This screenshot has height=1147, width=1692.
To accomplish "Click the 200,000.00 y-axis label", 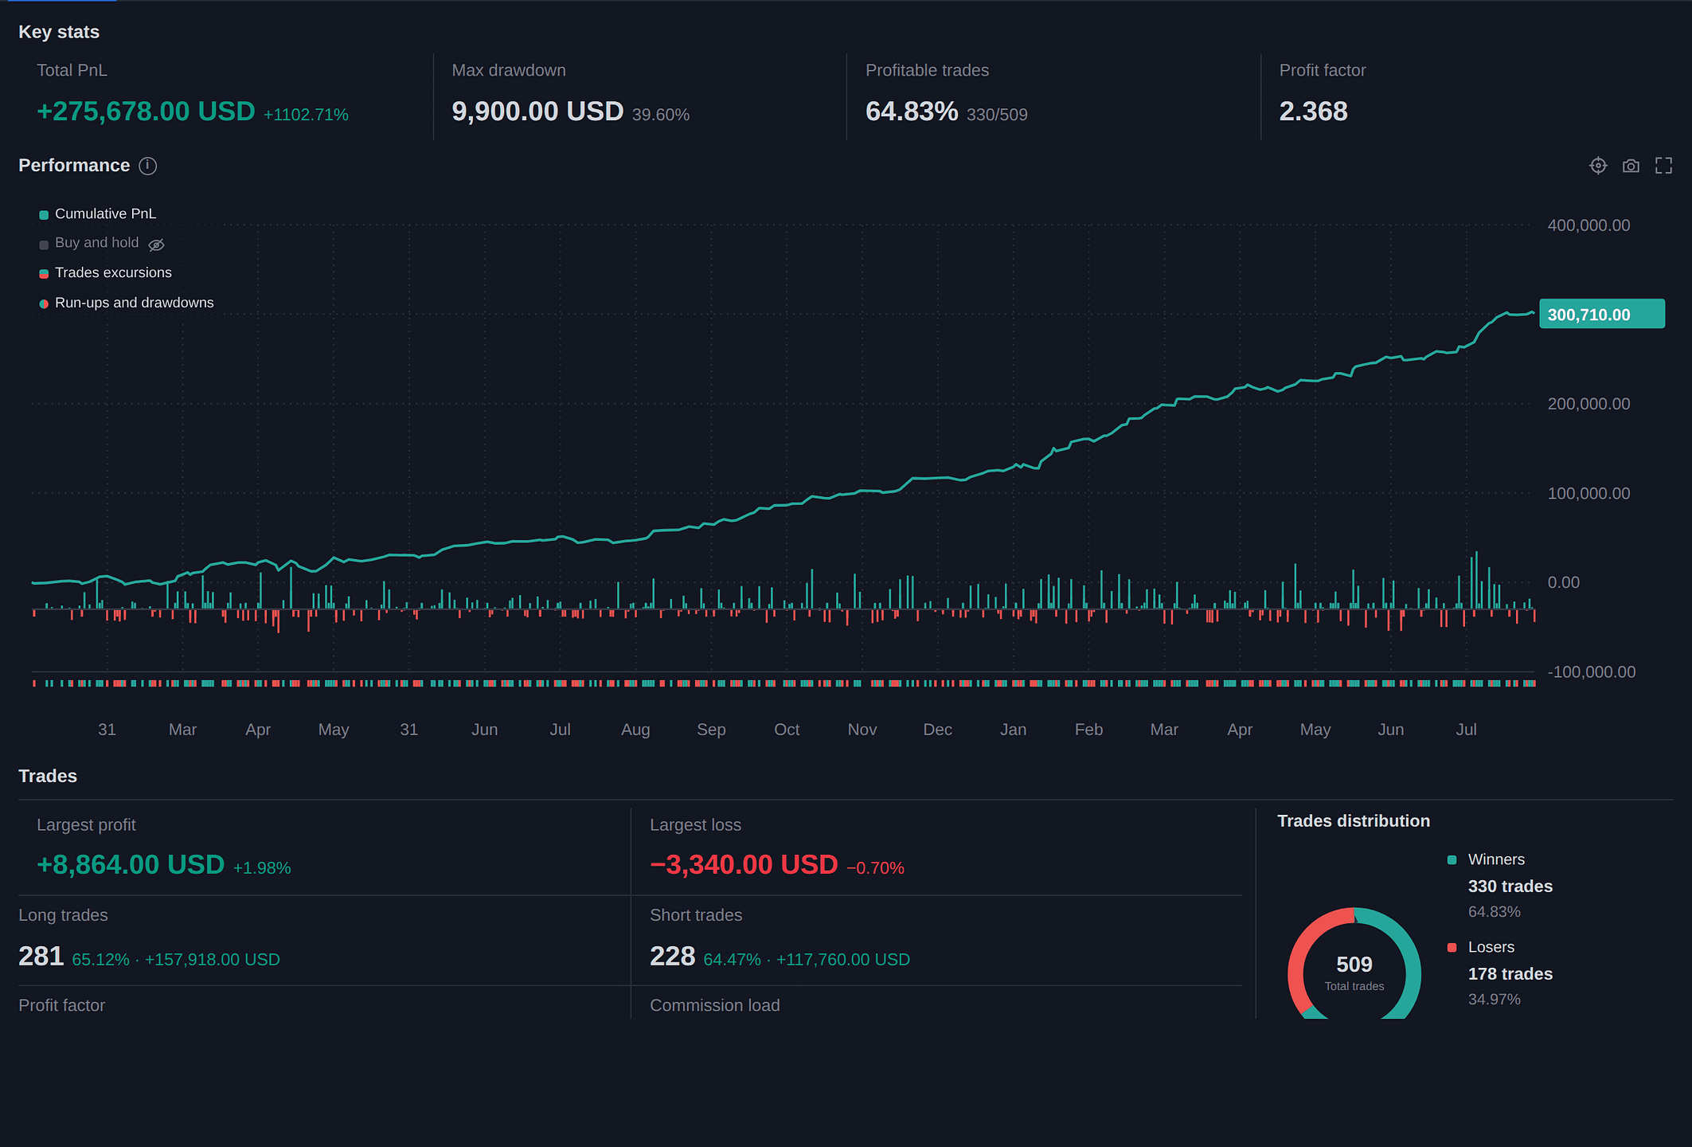I will click(1588, 404).
